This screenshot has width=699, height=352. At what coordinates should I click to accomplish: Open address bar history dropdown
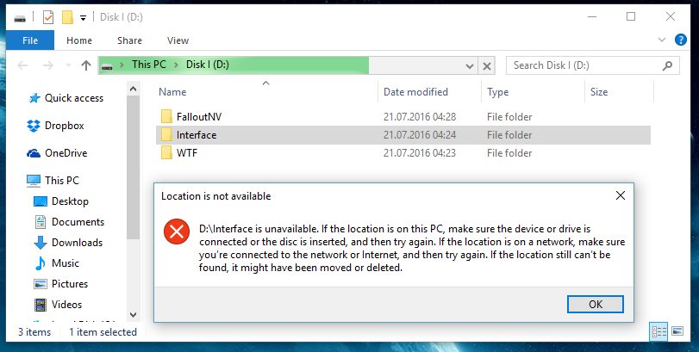[x=470, y=66]
